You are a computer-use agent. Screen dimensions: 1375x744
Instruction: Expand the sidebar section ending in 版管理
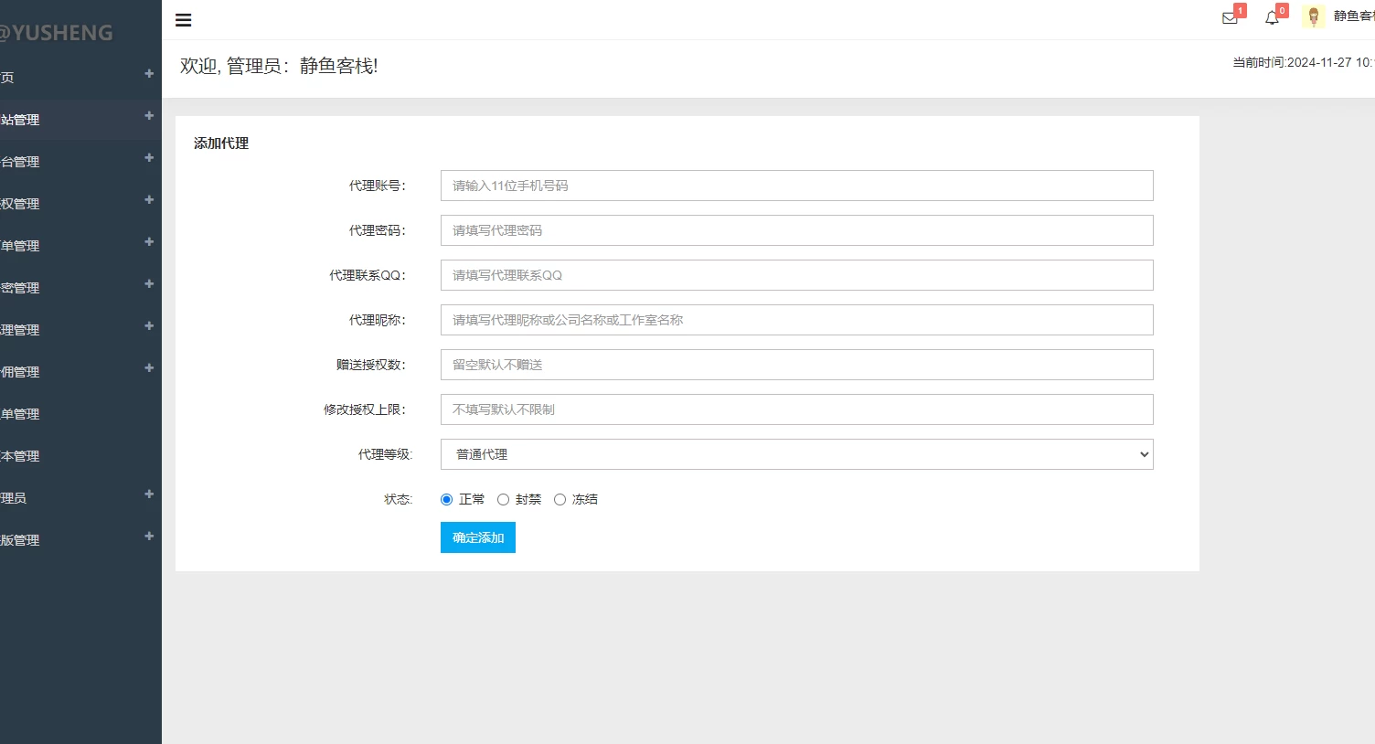point(20,540)
